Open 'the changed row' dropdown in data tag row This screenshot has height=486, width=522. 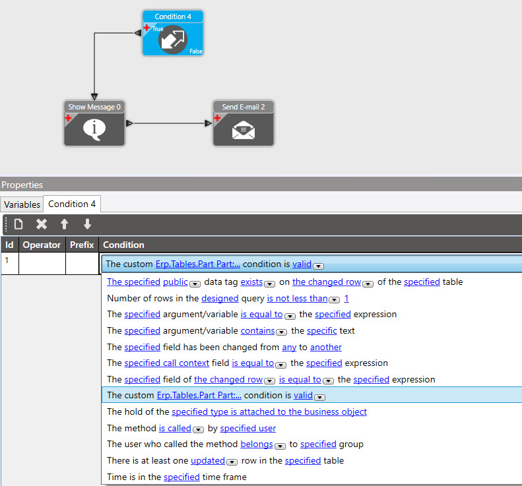[x=368, y=284]
